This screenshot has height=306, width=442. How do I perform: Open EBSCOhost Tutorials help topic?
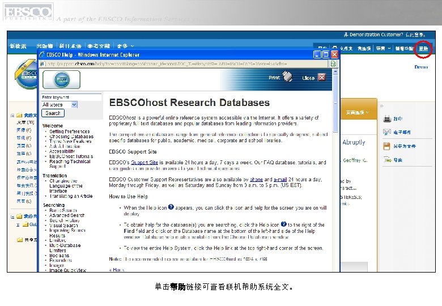[71, 156]
